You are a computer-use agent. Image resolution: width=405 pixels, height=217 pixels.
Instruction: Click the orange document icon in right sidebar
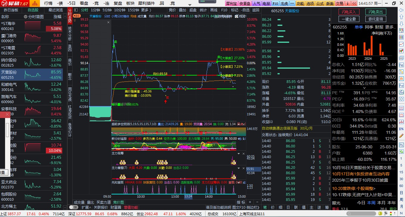tap(401, 78)
